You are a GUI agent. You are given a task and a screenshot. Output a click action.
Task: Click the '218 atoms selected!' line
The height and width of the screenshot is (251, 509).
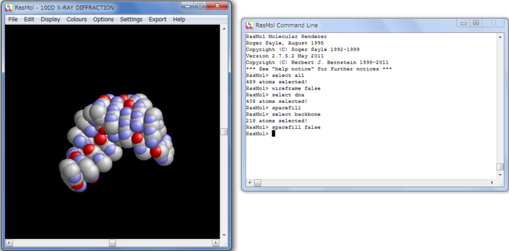277,121
